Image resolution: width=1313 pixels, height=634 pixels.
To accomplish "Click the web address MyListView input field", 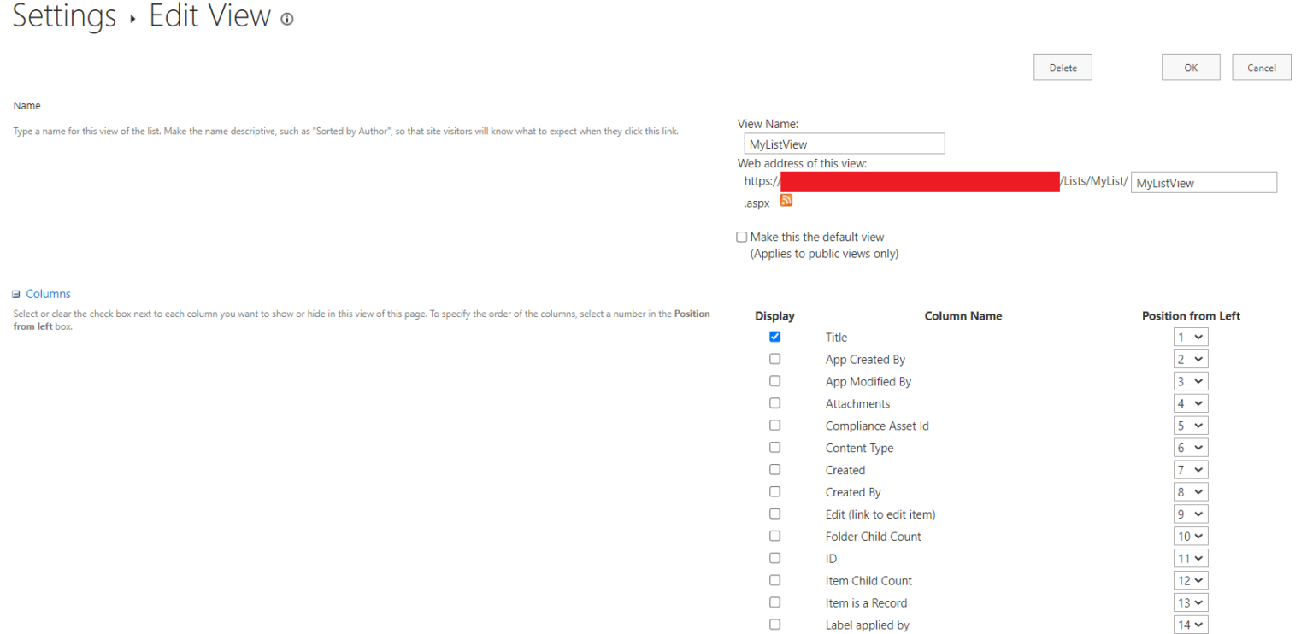I will tap(1204, 182).
